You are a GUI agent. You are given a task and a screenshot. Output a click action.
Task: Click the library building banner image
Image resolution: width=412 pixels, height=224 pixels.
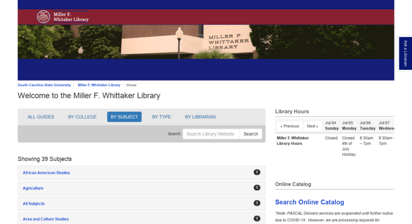tap(206, 42)
